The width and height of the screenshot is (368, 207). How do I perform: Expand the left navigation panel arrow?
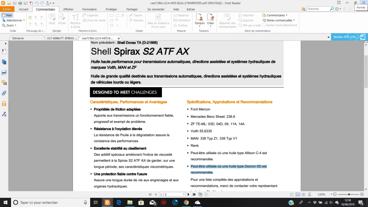click(6, 44)
